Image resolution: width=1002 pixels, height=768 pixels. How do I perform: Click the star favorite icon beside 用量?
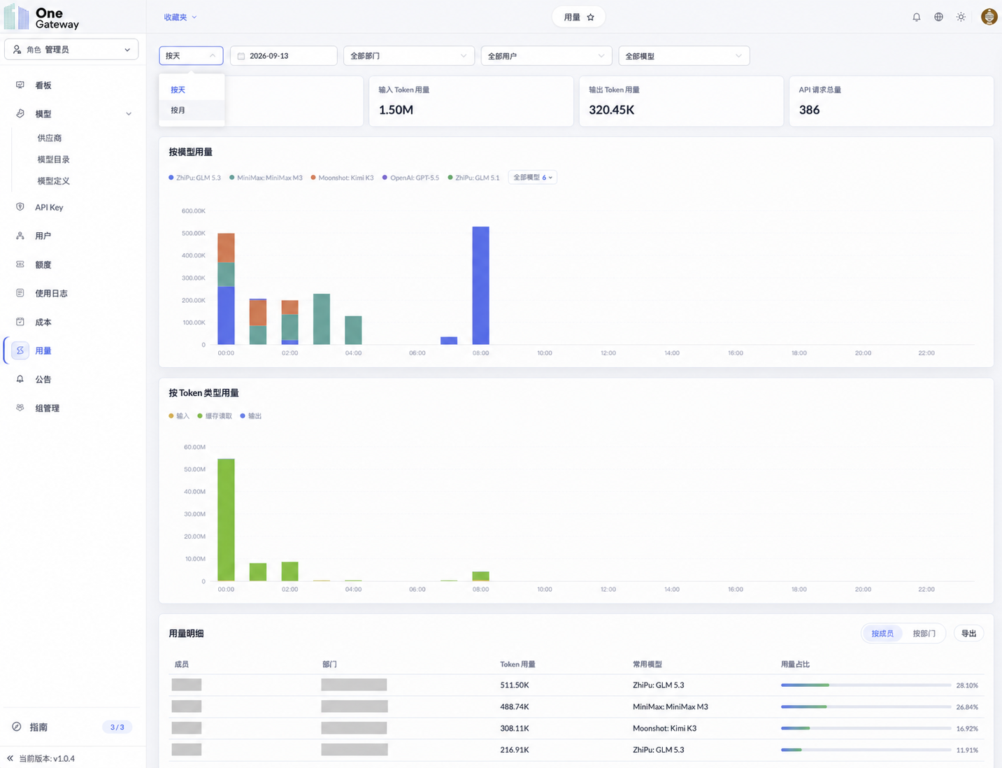[x=590, y=17]
